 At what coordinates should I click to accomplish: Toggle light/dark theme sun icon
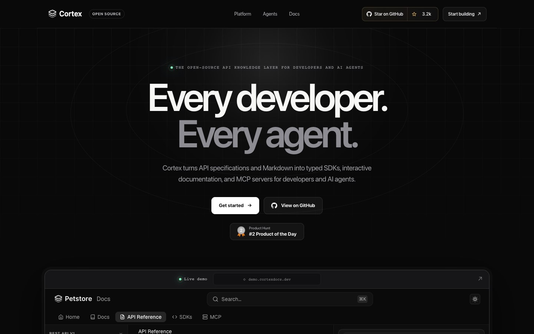pos(475,299)
